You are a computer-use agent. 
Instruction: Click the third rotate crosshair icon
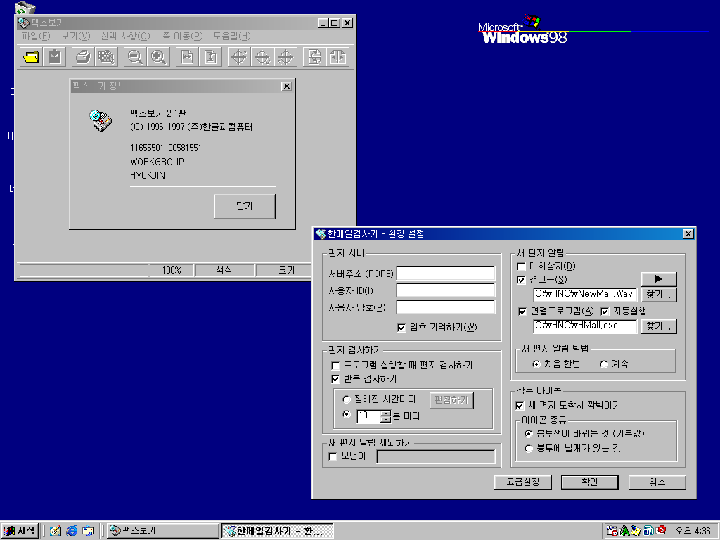(x=285, y=57)
